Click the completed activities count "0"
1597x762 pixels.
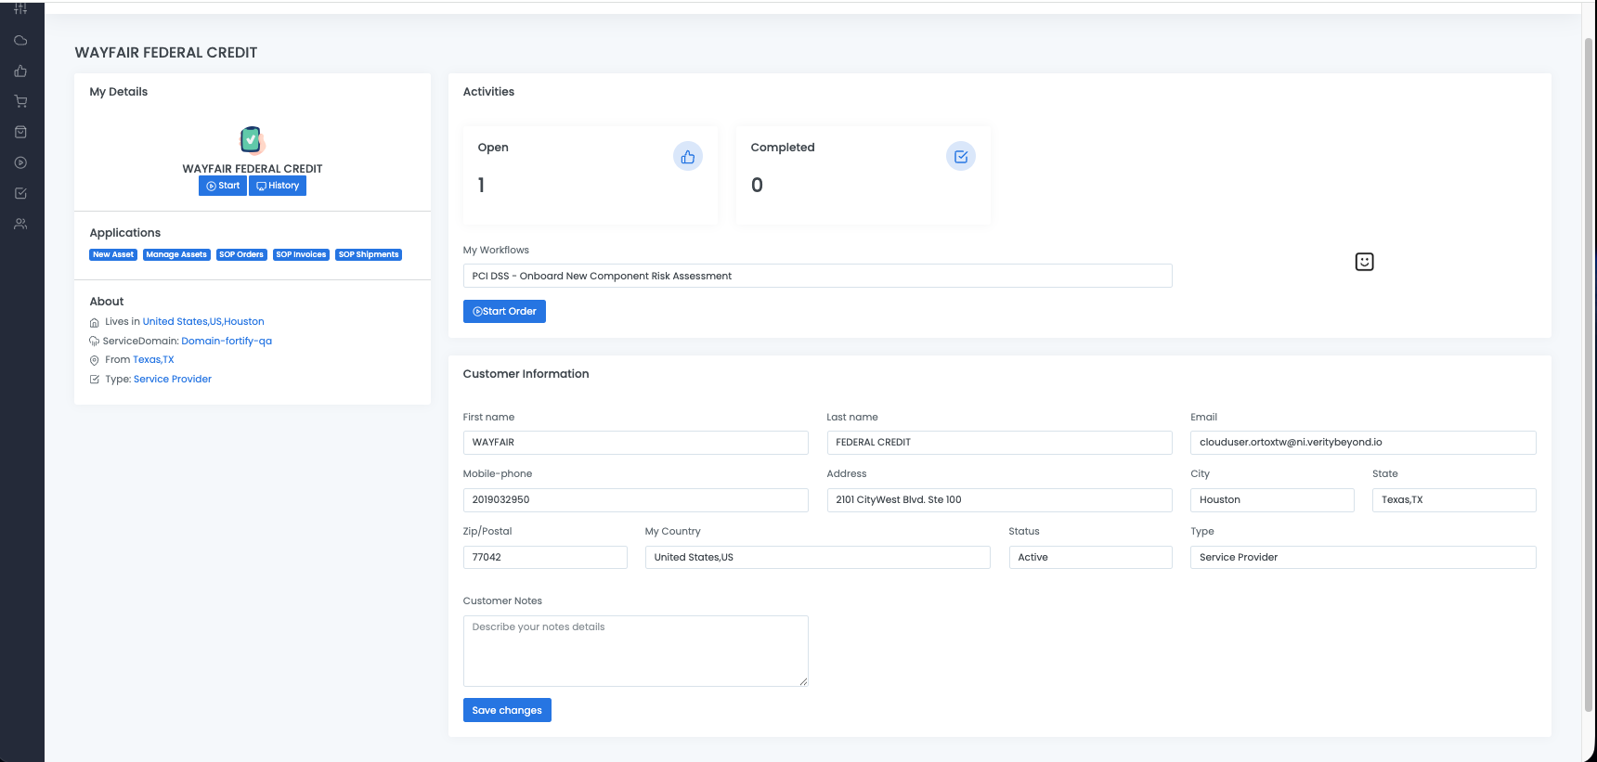click(757, 186)
